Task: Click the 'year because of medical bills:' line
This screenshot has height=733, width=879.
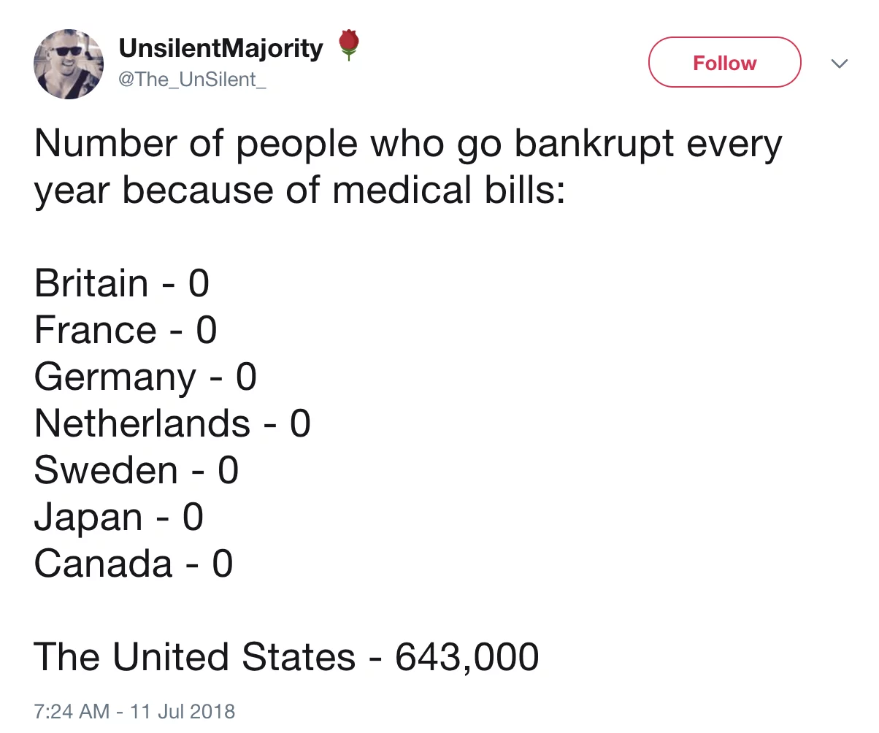Action: click(300, 190)
